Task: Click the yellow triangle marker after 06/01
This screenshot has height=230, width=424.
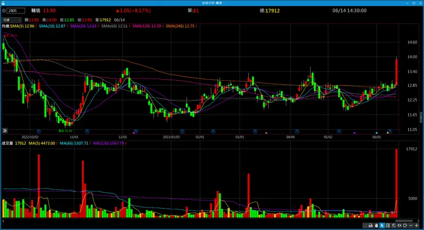Action: (388, 132)
